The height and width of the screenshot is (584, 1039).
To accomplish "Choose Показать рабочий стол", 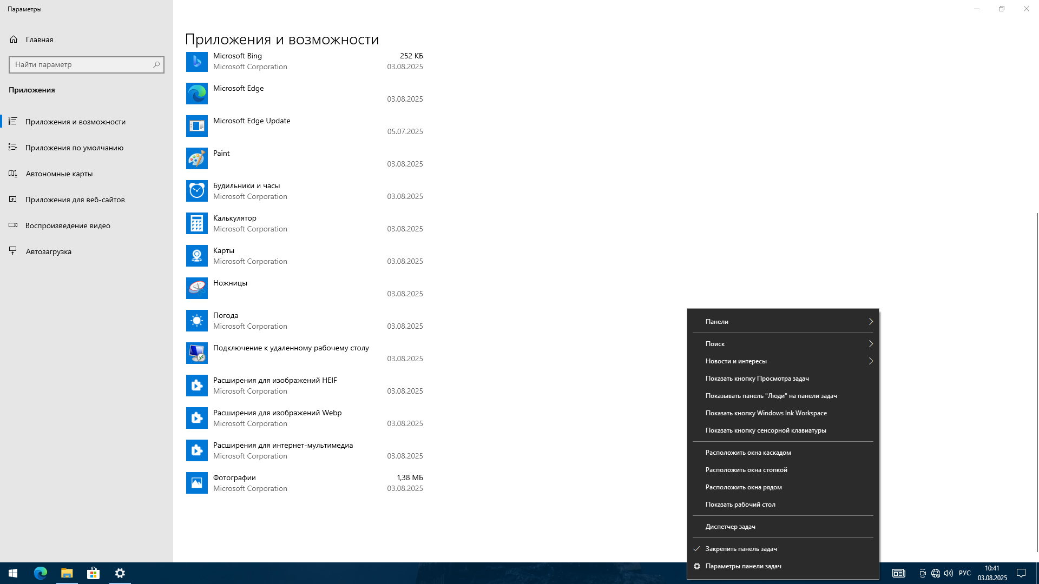I will coord(782,505).
